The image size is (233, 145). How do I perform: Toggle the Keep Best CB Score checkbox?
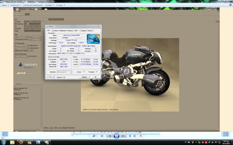tap(15, 40)
